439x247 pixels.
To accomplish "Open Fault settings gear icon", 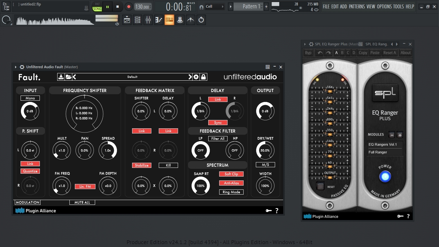I will (196, 77).
